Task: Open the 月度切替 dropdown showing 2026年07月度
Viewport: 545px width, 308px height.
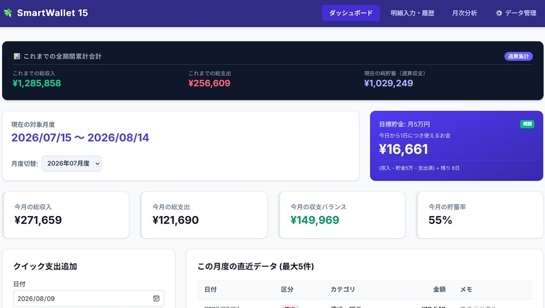Action: pos(71,164)
